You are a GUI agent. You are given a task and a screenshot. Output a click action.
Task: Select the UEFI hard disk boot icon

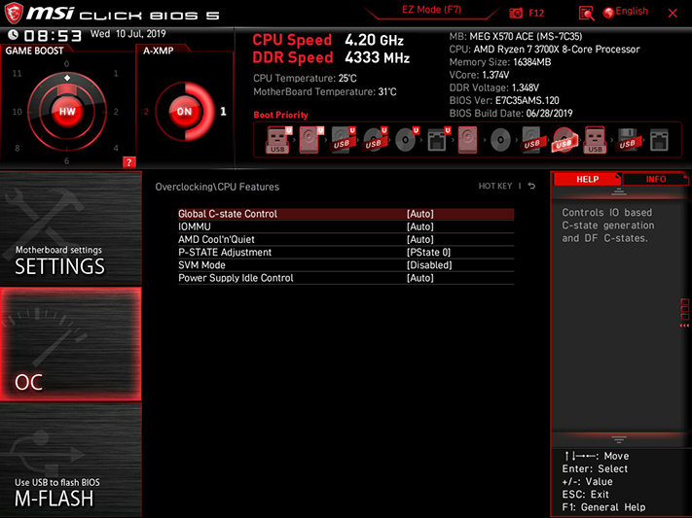(x=310, y=140)
